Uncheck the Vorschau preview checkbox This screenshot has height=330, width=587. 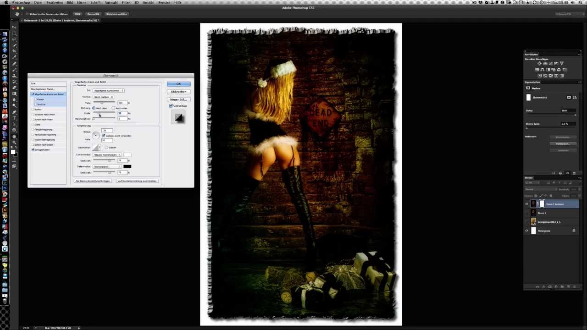coord(171,106)
